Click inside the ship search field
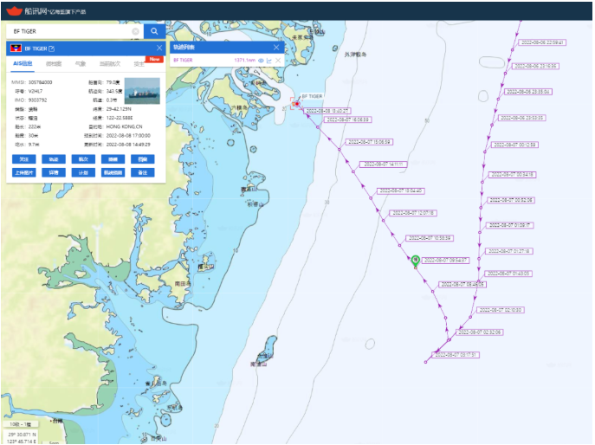The height and width of the screenshot is (445, 595). [x=72, y=31]
